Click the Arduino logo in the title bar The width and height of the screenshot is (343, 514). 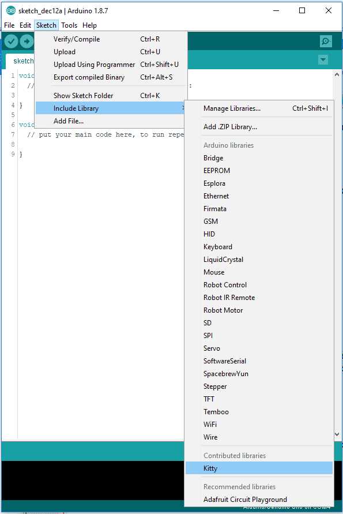click(x=11, y=11)
